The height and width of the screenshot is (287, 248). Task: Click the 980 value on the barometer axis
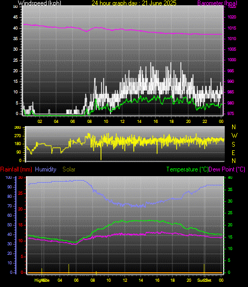coord(231,103)
